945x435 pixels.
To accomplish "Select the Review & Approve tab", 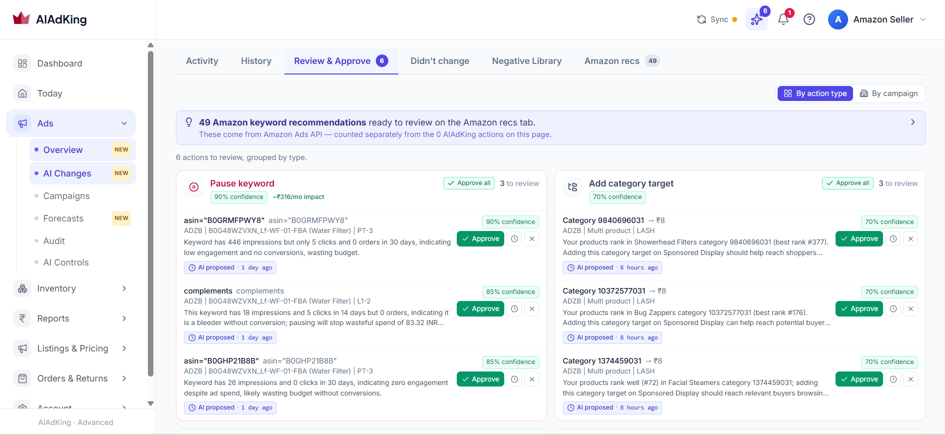I will pos(341,61).
